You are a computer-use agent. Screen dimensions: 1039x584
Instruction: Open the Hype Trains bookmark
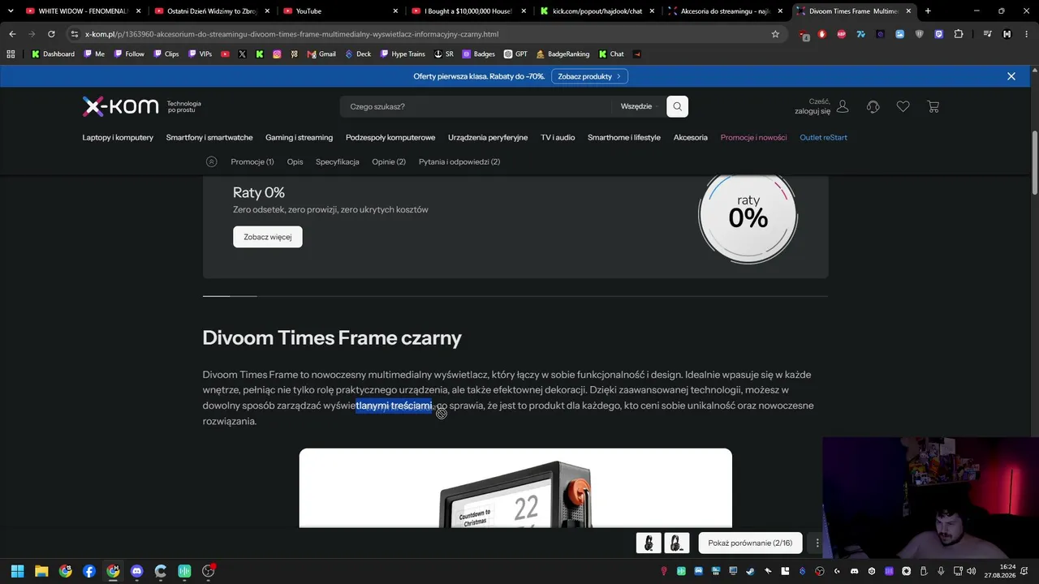(x=403, y=54)
